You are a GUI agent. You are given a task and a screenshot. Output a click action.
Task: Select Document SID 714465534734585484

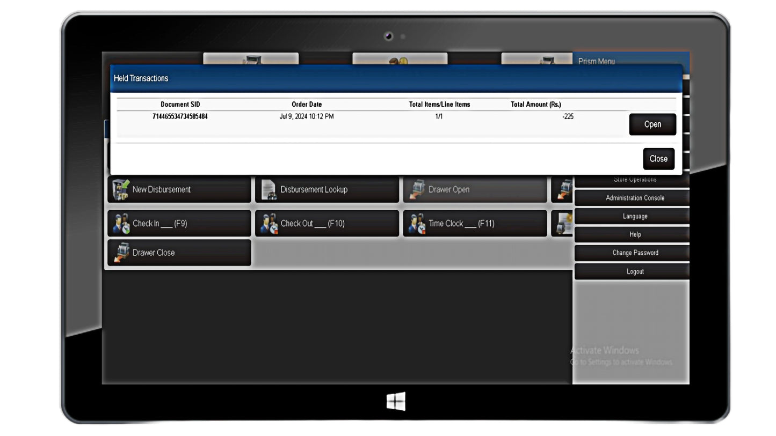coord(180,116)
